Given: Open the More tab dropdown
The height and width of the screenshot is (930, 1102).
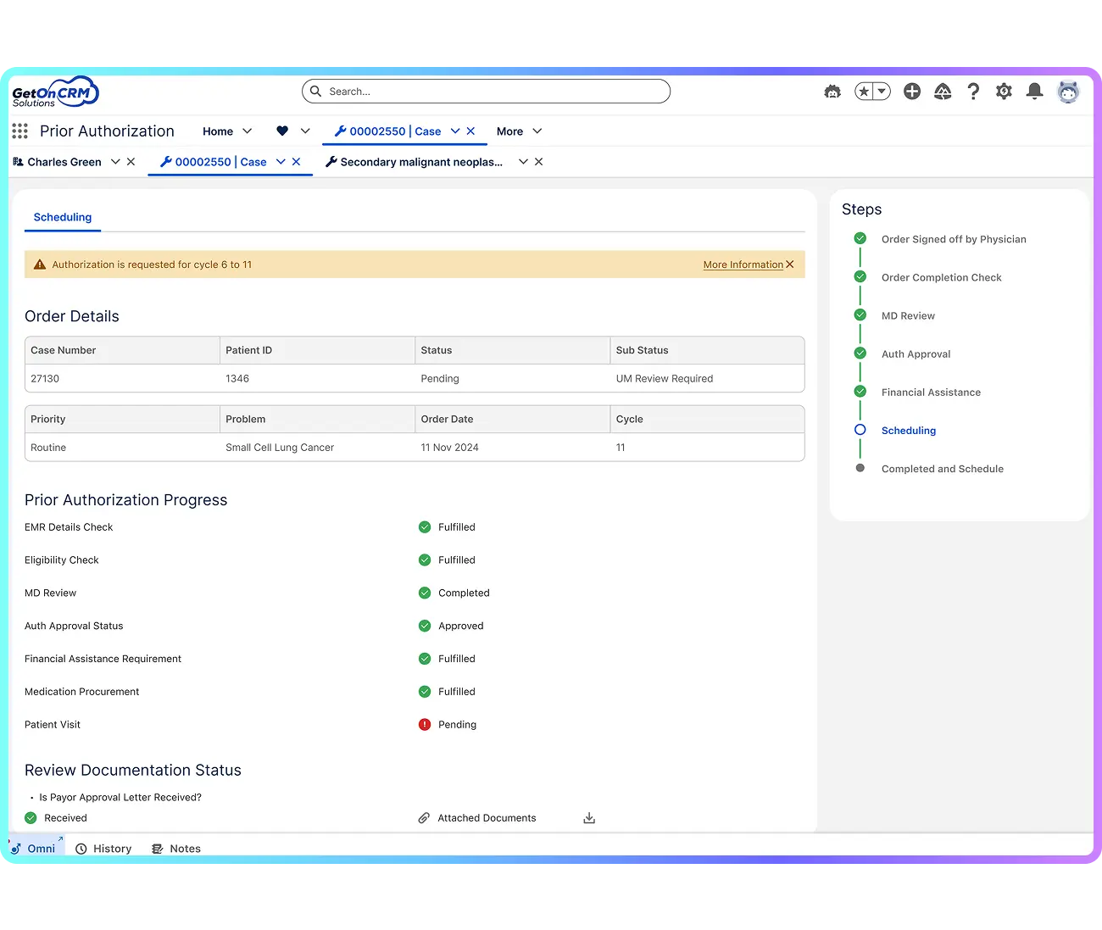Looking at the screenshot, I should (x=537, y=131).
